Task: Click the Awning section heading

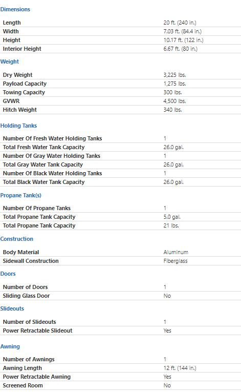Action: coord(10,346)
